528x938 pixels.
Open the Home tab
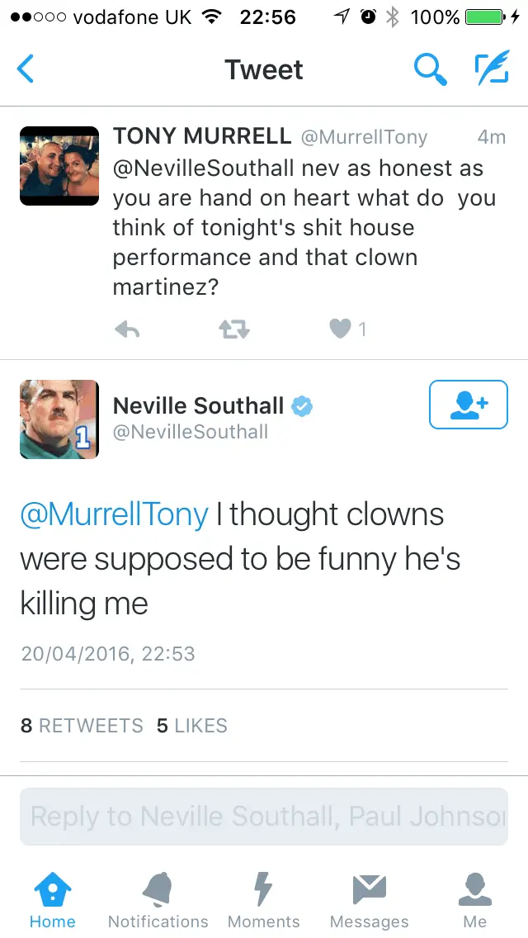[x=52, y=900]
